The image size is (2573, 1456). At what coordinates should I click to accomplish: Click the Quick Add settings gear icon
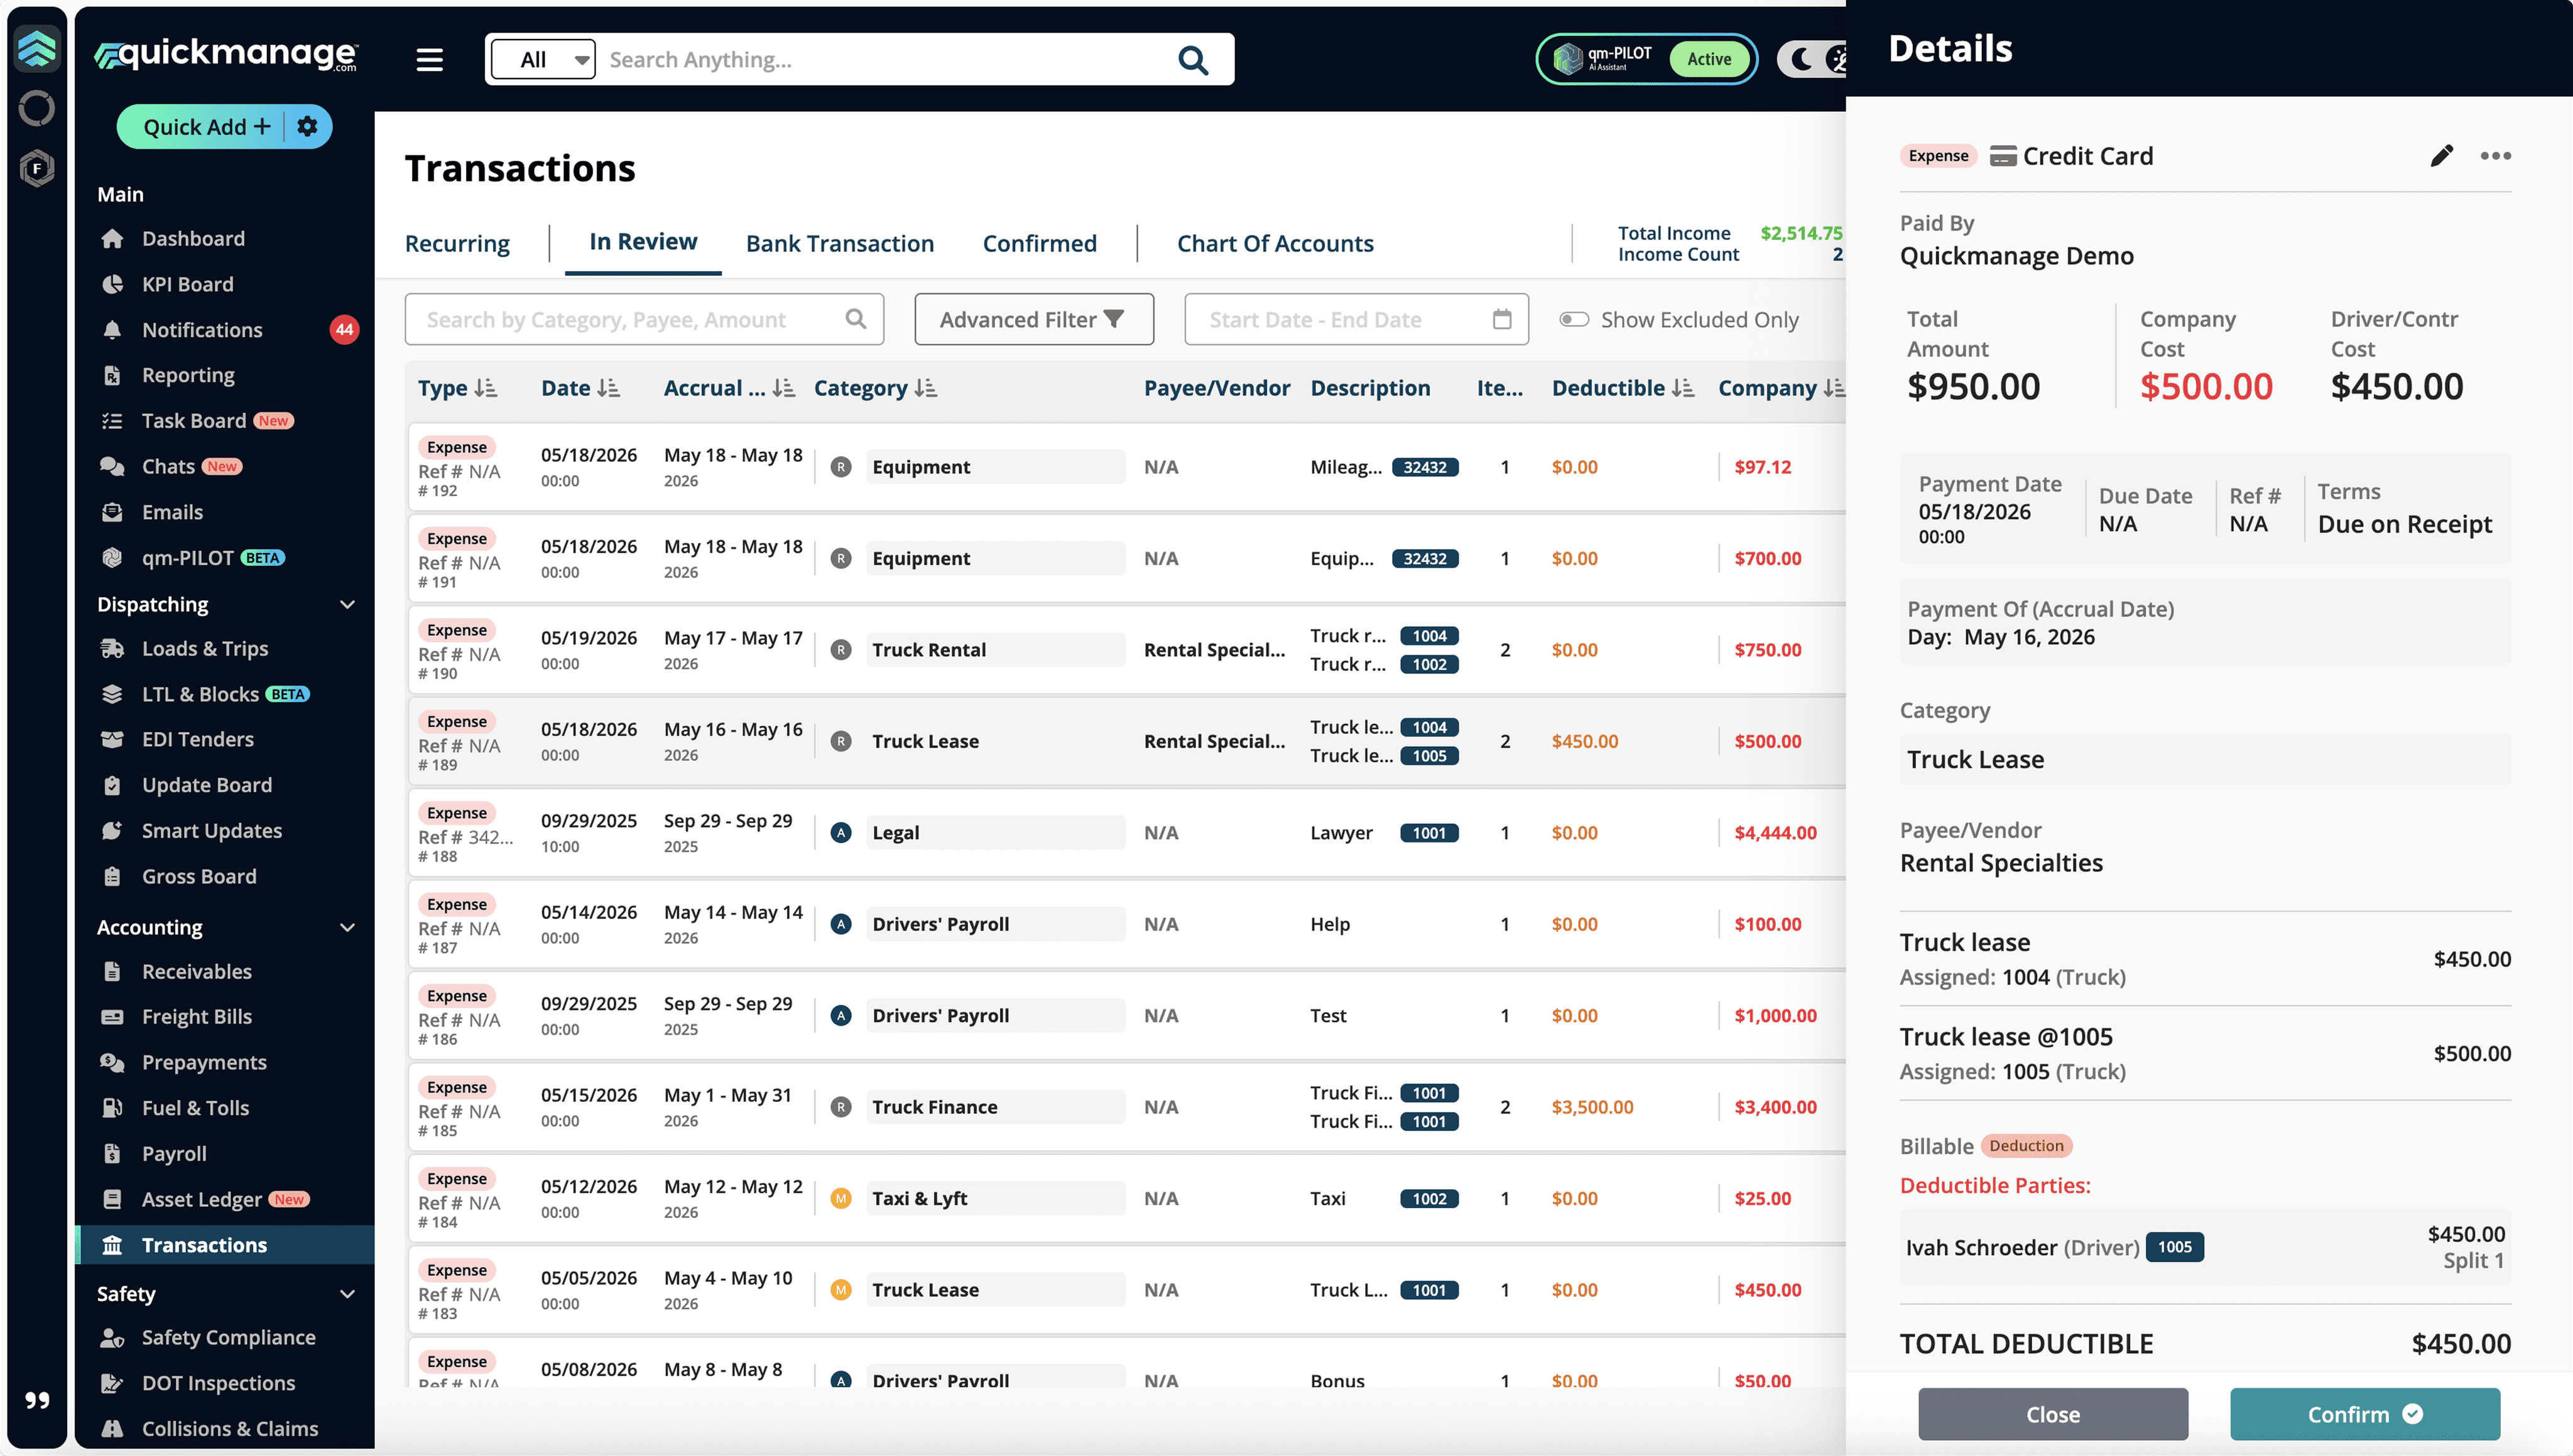click(307, 126)
